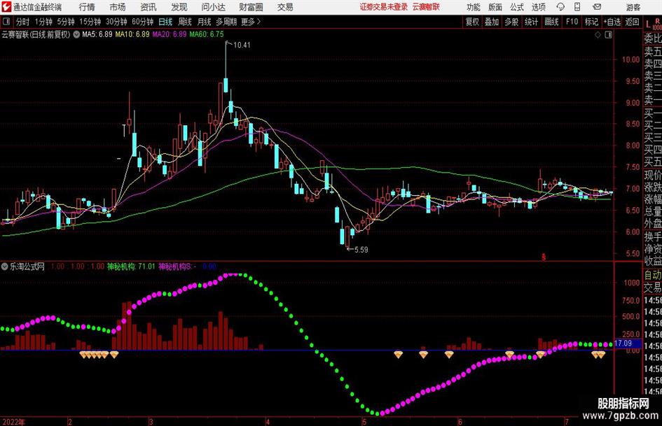Click the 画线 draw line button
662x426 pixels.
tap(551, 22)
